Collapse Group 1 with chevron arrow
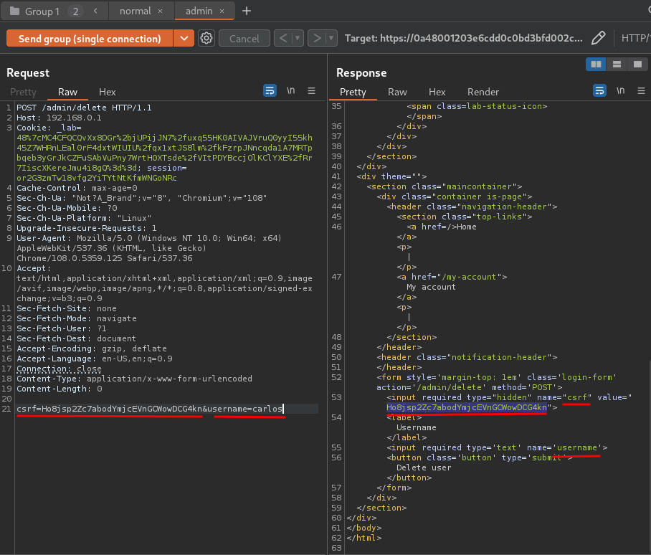This screenshot has height=555, width=651. (x=95, y=11)
